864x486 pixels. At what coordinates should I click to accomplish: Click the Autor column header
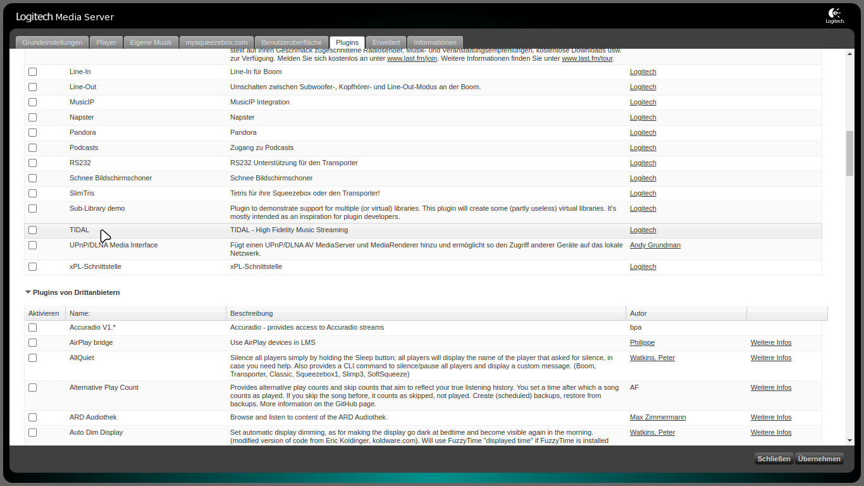[686, 313]
